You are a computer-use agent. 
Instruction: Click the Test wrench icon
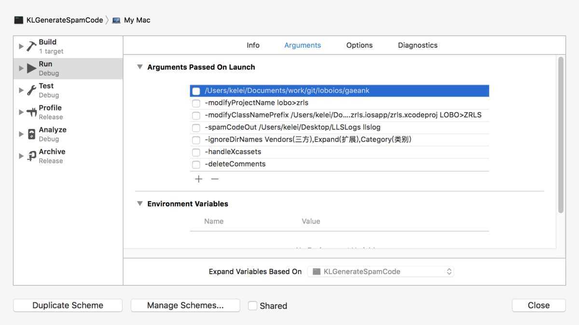(x=31, y=90)
